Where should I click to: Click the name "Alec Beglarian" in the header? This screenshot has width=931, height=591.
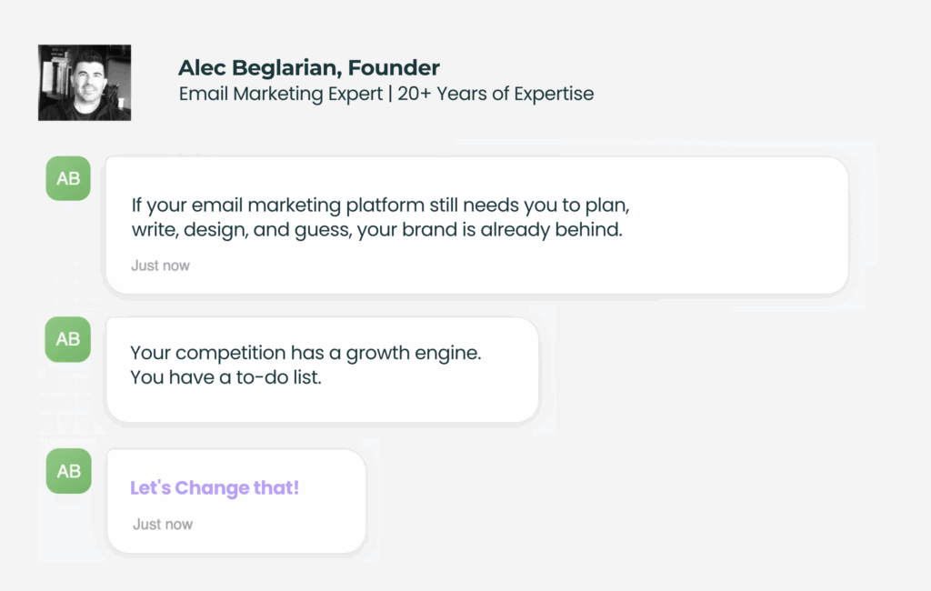260,67
